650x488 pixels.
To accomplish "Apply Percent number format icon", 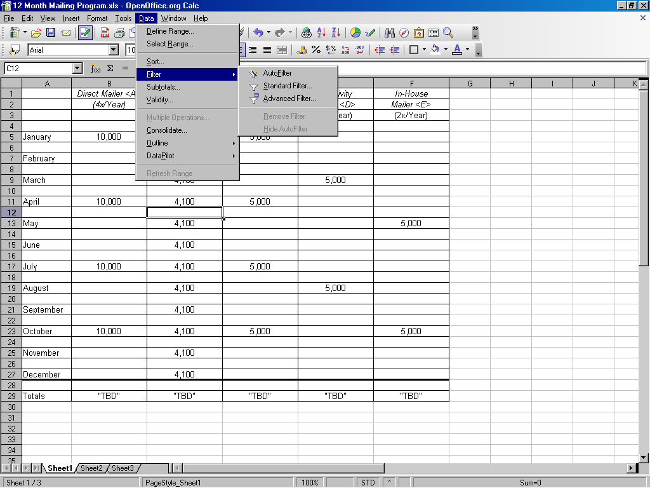I will [x=316, y=50].
